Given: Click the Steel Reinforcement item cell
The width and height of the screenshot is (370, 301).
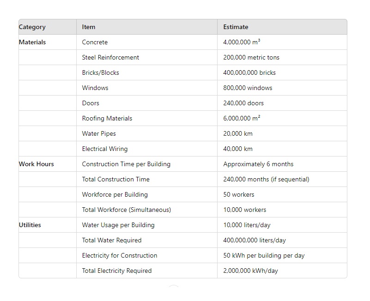Looking at the screenshot, I should click(x=110, y=57).
